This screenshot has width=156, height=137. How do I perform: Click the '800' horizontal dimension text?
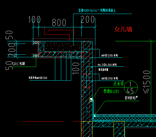(59, 23)
